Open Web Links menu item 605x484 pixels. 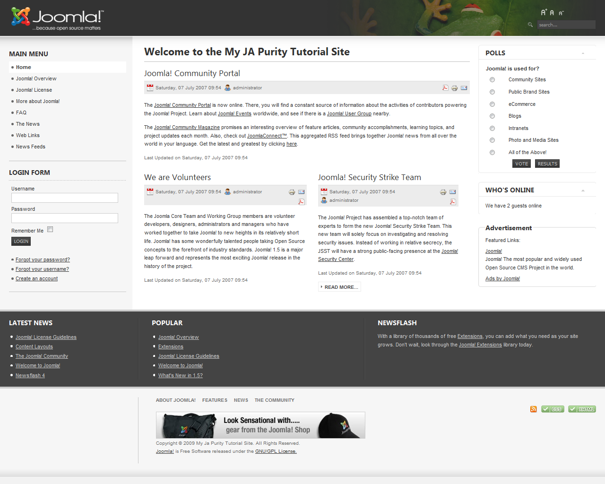click(x=28, y=135)
